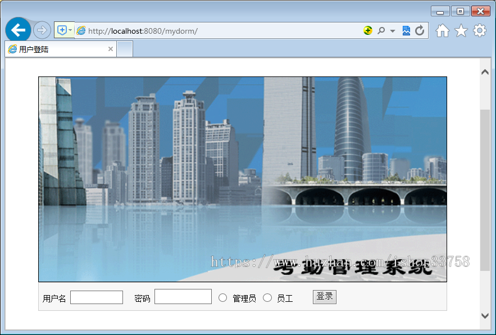496x335 pixels.
Task: Click the yellow-green add-on icon near address bar
Action: click(368, 30)
